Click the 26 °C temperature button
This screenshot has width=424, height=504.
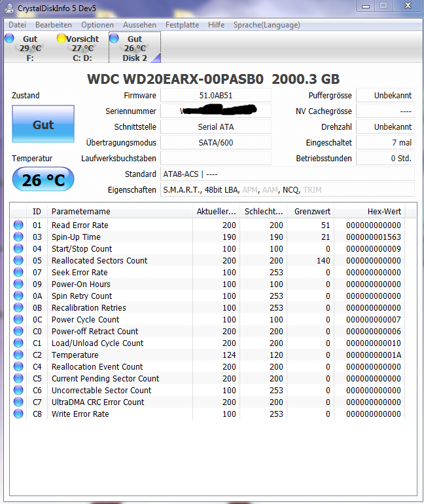(x=43, y=180)
